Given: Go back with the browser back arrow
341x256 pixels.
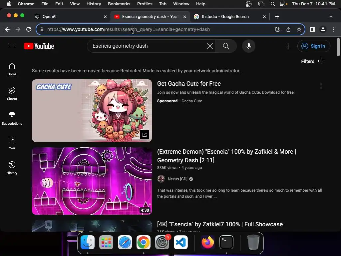Looking at the screenshot, I should click(7, 29).
